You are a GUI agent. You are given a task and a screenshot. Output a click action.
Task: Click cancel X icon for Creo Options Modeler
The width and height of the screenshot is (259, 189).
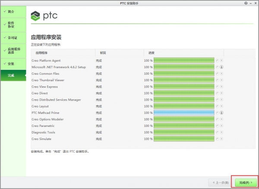(x=221, y=119)
